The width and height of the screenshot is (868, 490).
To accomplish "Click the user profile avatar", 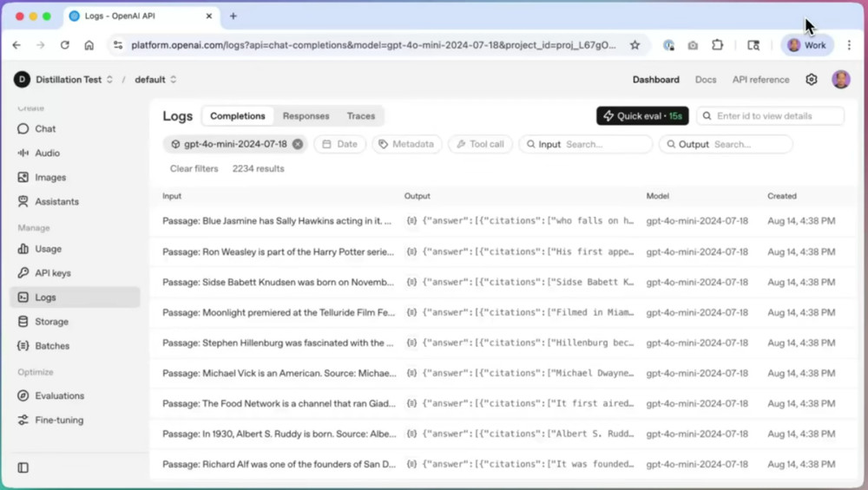I will [x=840, y=80].
